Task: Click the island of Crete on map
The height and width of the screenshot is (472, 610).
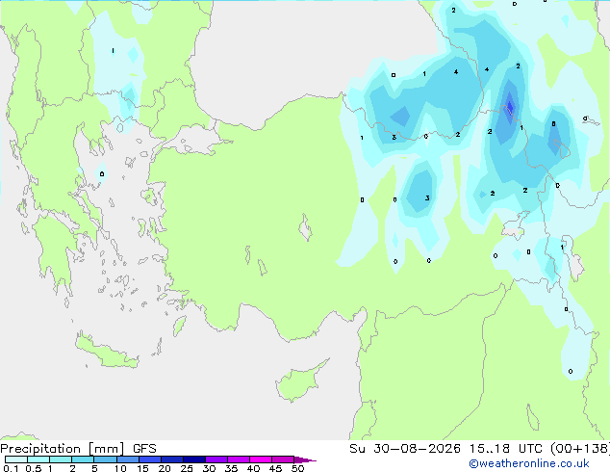Action: [106, 352]
